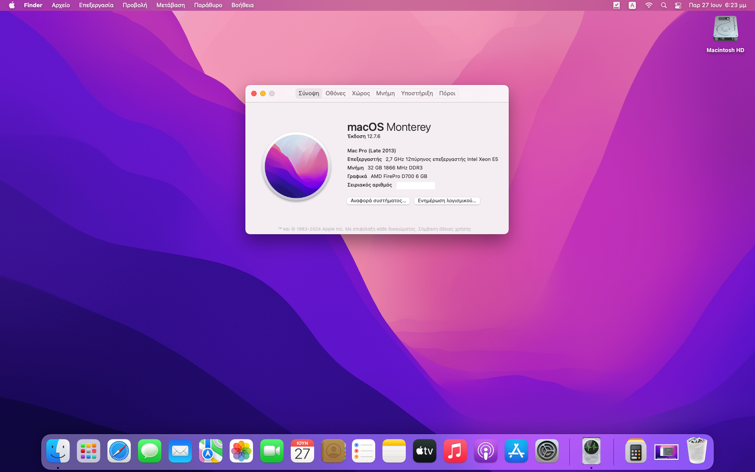755x472 pixels.
Task: Open Calculator stack in the Dock
Action: [635, 451]
